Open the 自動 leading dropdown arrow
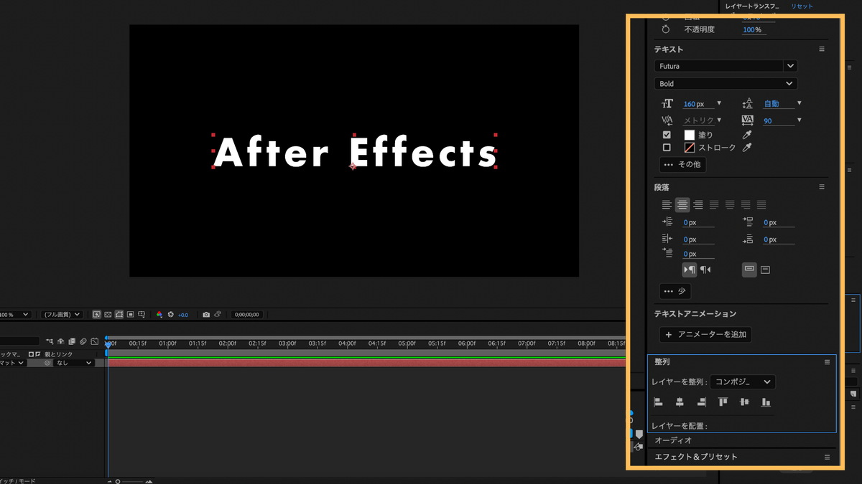This screenshot has width=862, height=484. pyautogui.click(x=800, y=104)
